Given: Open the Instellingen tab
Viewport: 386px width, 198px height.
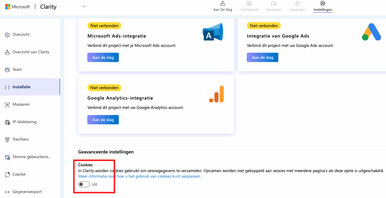Looking at the screenshot, I should pos(323,6).
